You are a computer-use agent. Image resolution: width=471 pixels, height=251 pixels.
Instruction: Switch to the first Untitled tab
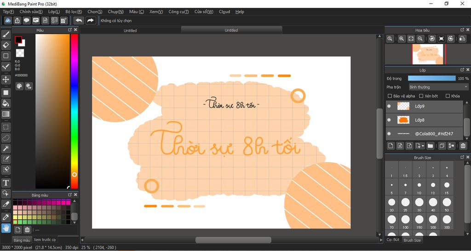pyautogui.click(x=130, y=30)
